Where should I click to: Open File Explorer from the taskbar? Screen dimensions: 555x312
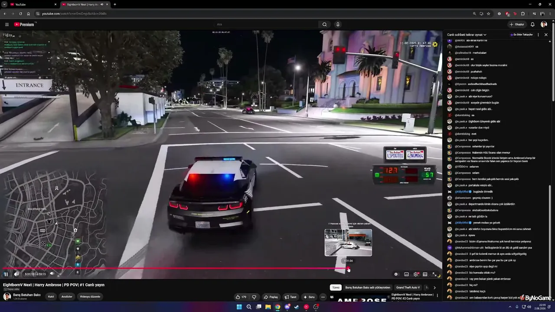(x=268, y=307)
